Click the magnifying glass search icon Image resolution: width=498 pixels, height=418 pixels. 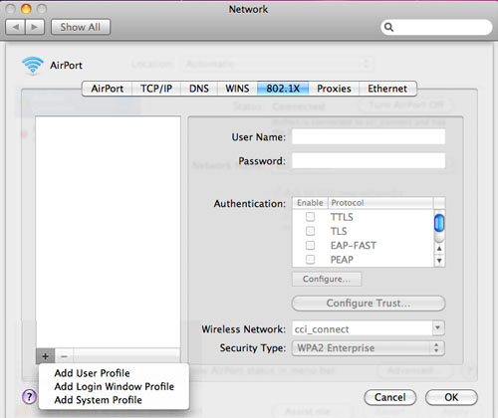[x=388, y=27]
